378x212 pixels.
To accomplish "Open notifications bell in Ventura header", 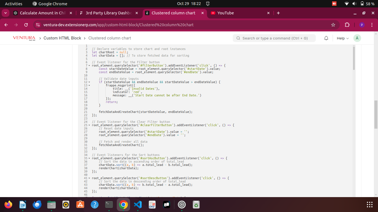I will tap(326, 38).
